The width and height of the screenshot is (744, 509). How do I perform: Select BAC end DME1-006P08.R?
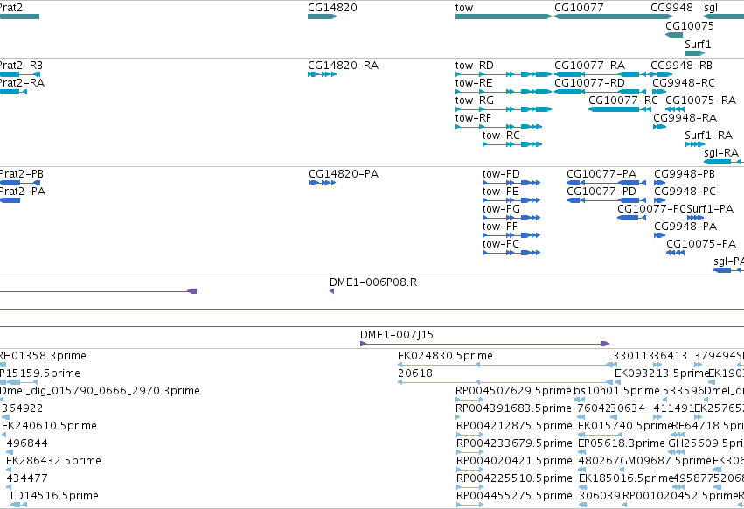pos(331,291)
